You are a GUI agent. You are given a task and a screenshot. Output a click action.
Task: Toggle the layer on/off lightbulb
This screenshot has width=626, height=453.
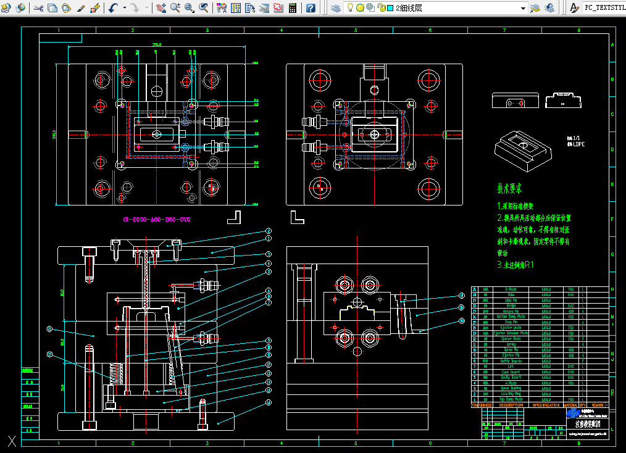coord(350,7)
